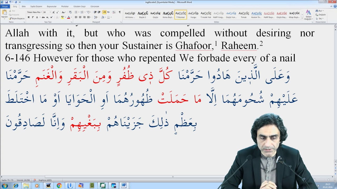
Task: Toggle show paragraph marks (¶)
Action: click(120, 12)
